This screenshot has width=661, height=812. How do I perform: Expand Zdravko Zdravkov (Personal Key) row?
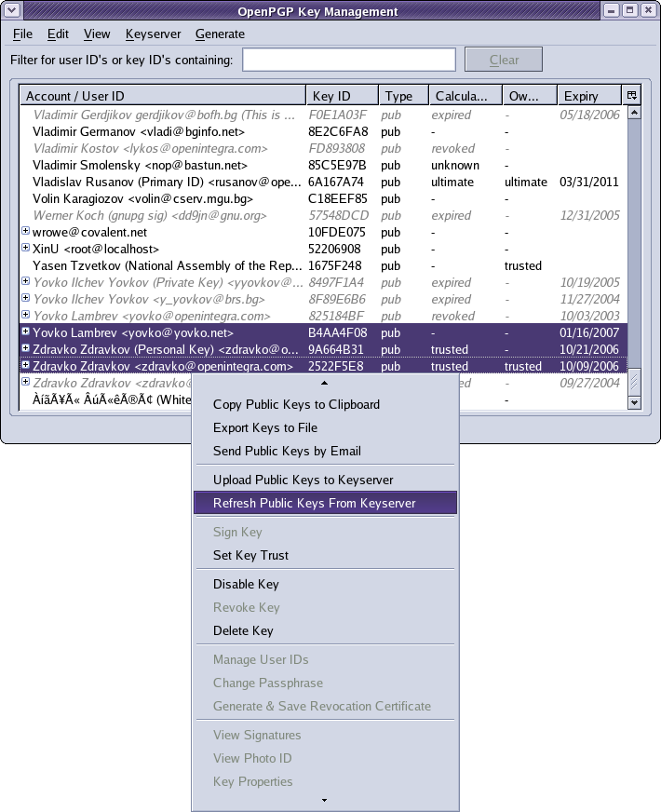tap(25, 348)
